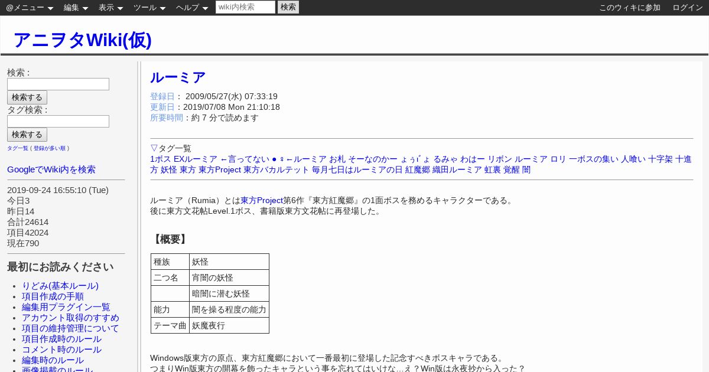The width and height of the screenshot is (709, 372).
Task: Click 検索する button below the タグ検索 field
Action: coord(27,135)
